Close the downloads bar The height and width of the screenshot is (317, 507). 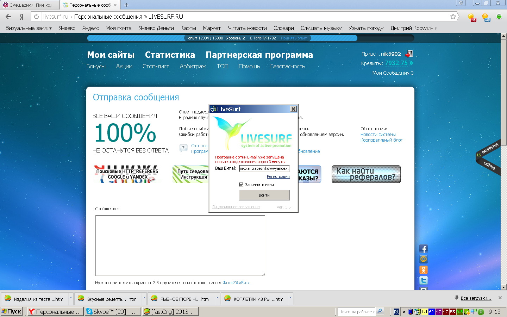point(500,298)
